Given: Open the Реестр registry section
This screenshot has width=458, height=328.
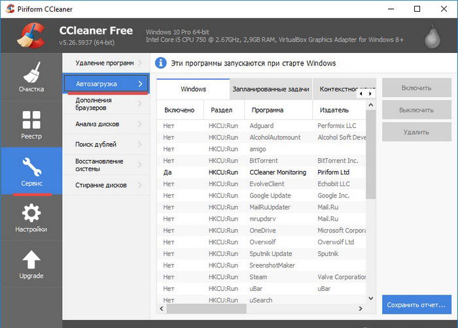Looking at the screenshot, I should (x=31, y=124).
